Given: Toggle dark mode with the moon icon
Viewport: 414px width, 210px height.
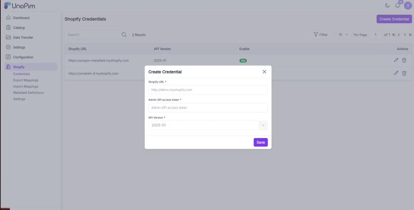Looking at the screenshot, I should 387,6.
